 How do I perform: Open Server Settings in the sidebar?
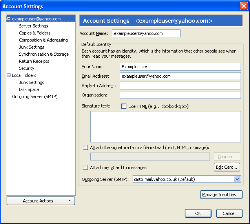coord(33,26)
